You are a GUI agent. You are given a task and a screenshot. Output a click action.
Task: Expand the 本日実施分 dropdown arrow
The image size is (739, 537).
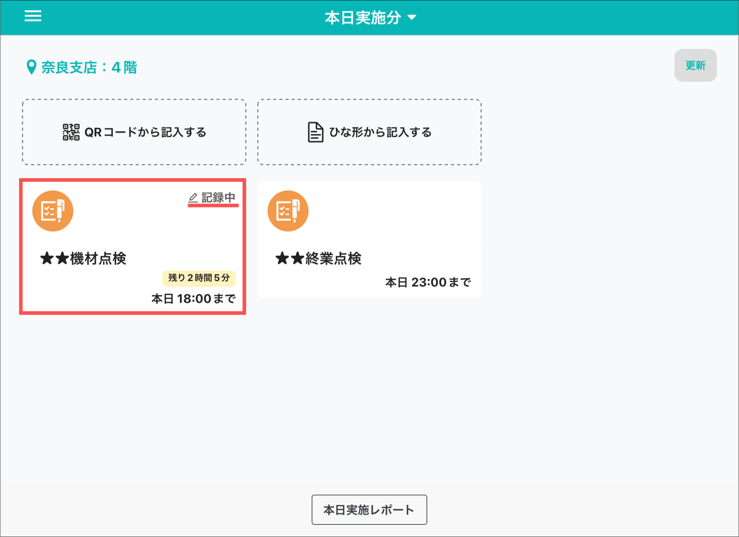pyautogui.click(x=412, y=17)
